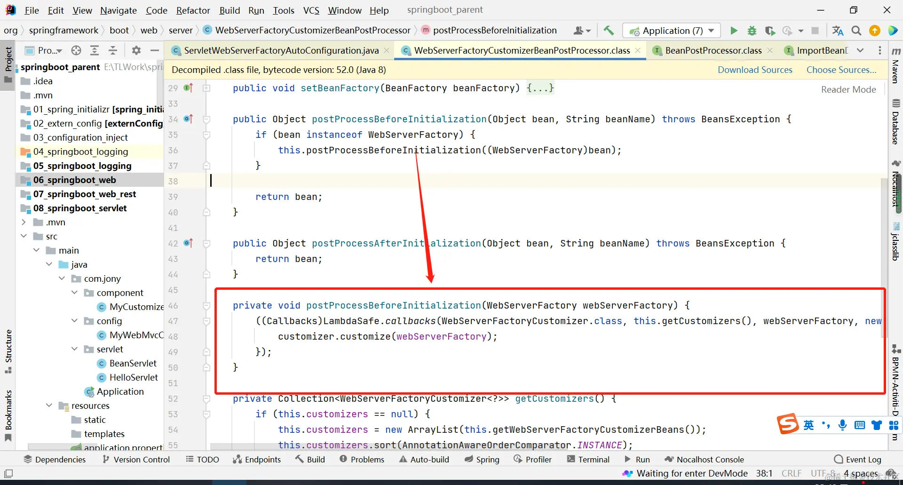The width and height of the screenshot is (903, 485).
Task: Collapse the com.jony package
Action: click(x=62, y=278)
